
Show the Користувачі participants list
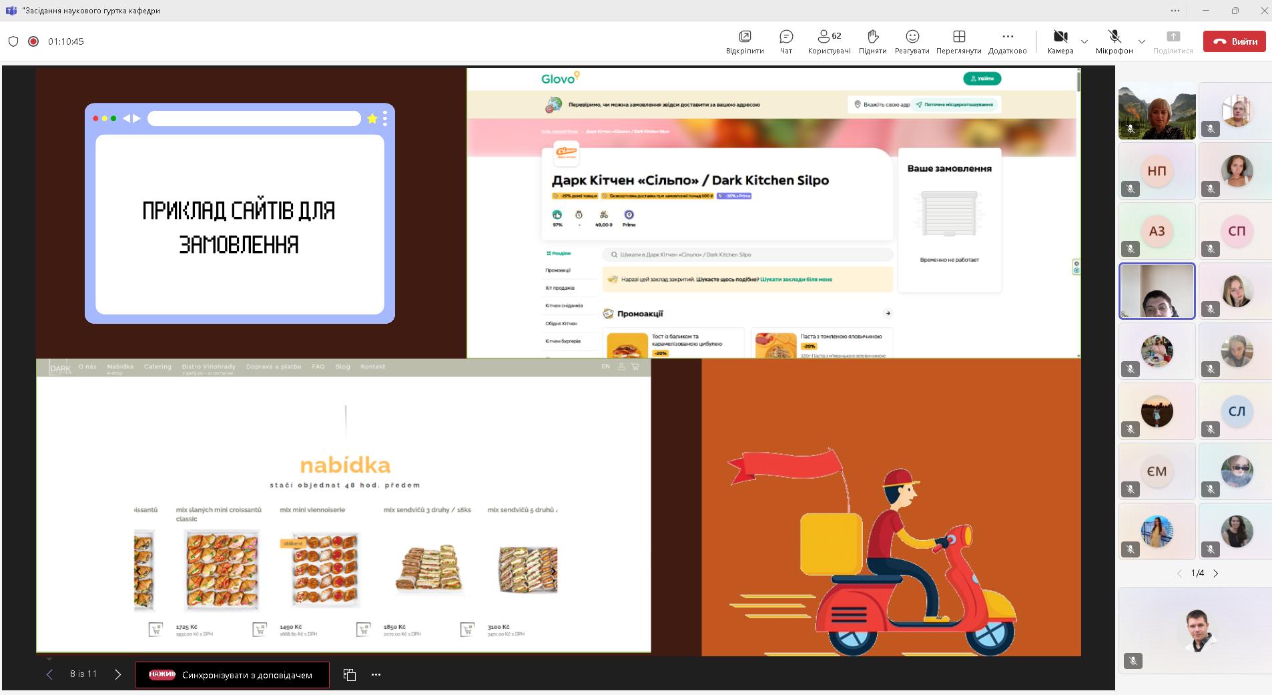coord(829,41)
